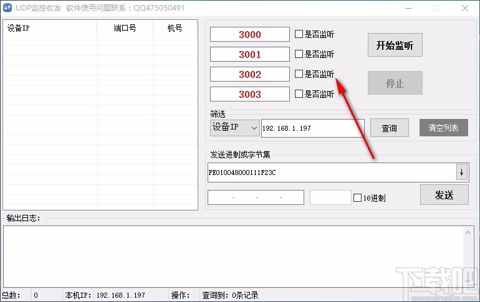Click the 总数 count value 0
Image resolution: width=480 pixels, height=302 pixels.
pos(36,295)
